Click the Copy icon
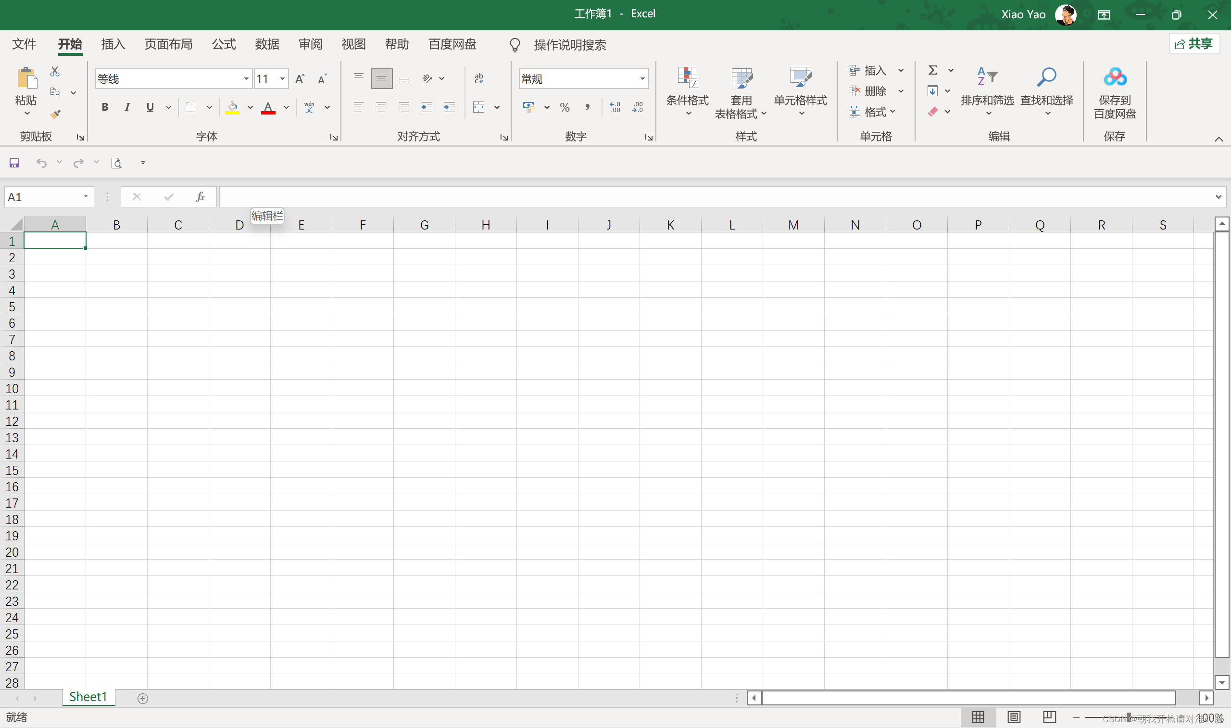The width and height of the screenshot is (1231, 728). click(x=55, y=93)
